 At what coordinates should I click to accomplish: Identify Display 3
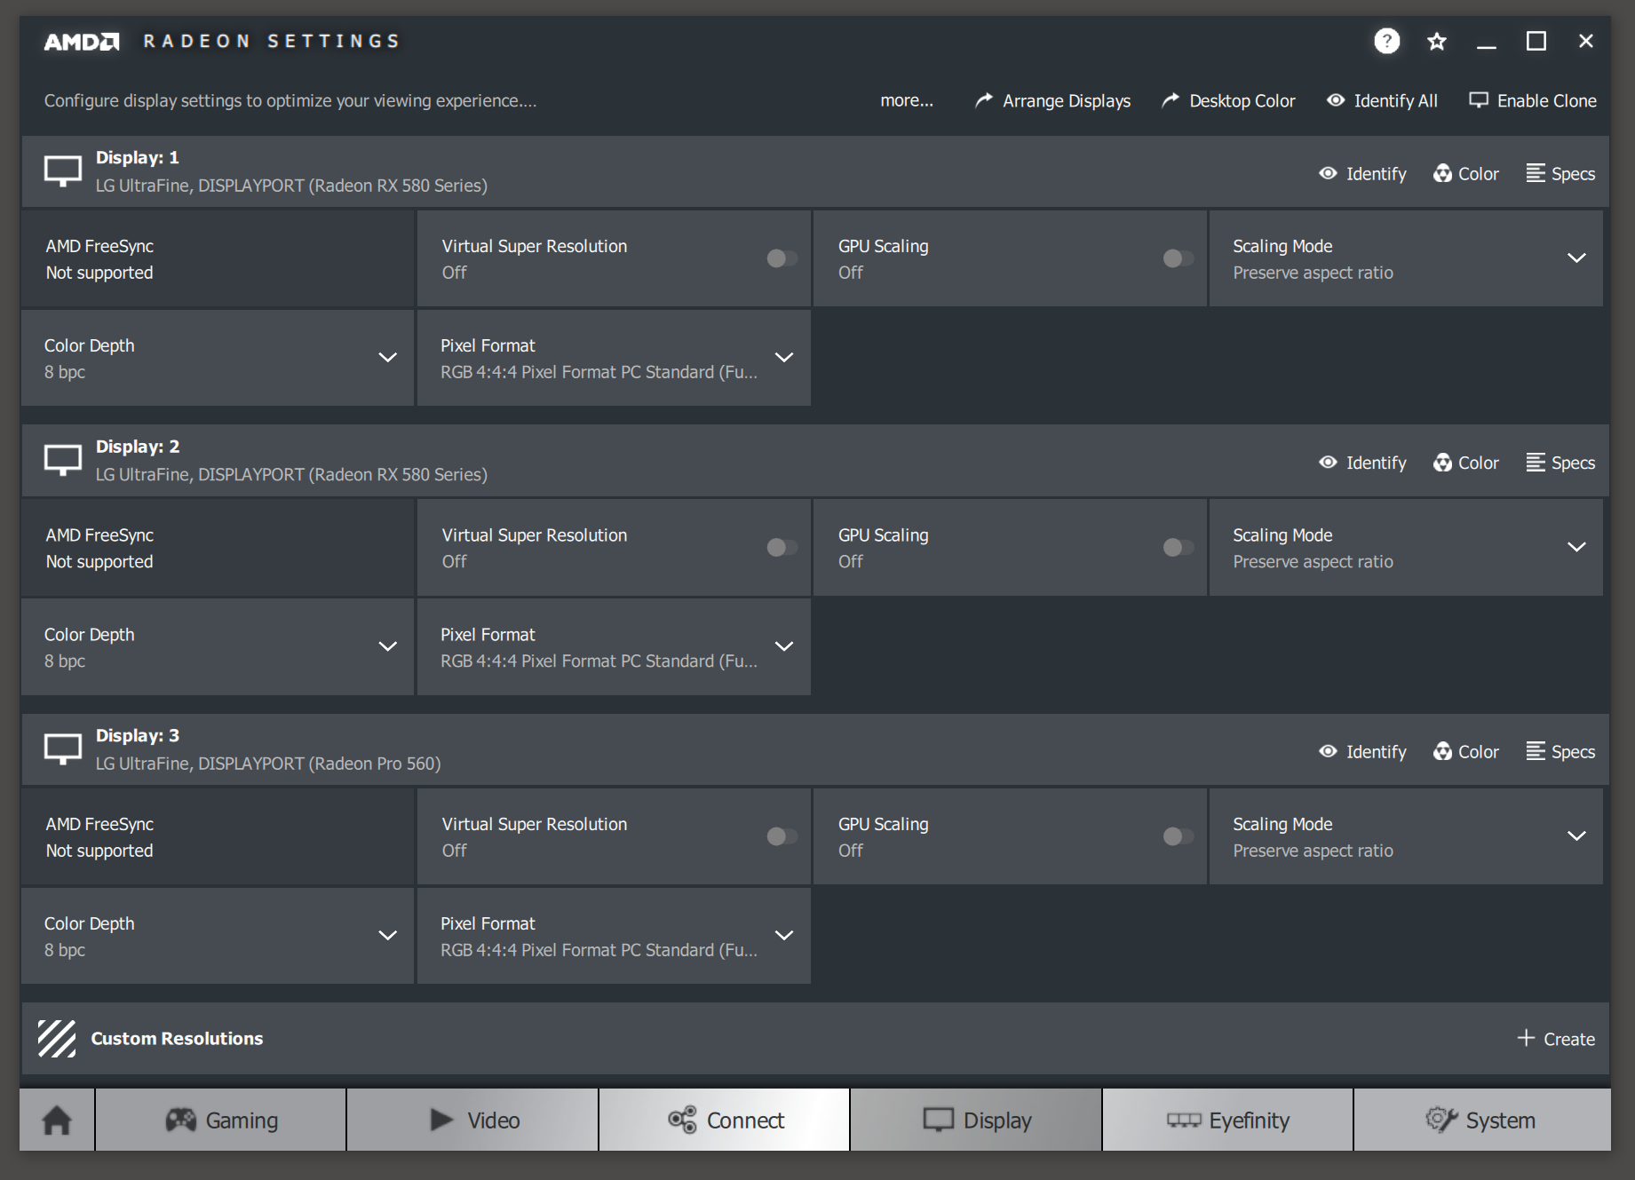tap(1362, 752)
